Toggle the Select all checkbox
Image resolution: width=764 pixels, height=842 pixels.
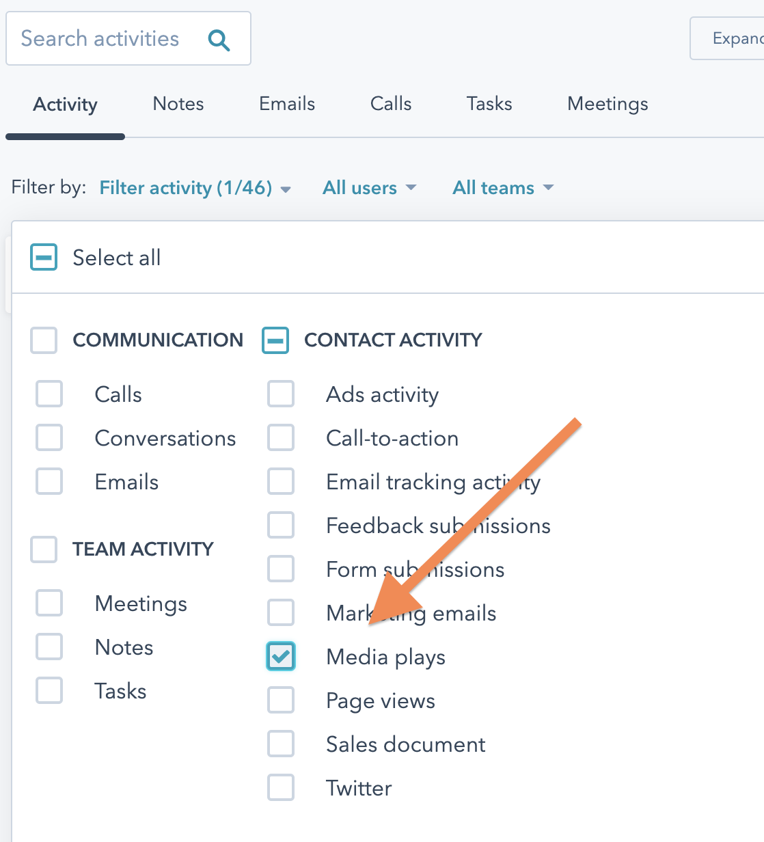(44, 258)
